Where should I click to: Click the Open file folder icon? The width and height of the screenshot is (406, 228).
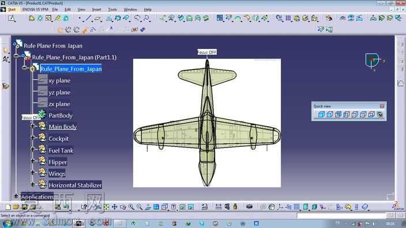point(16,207)
